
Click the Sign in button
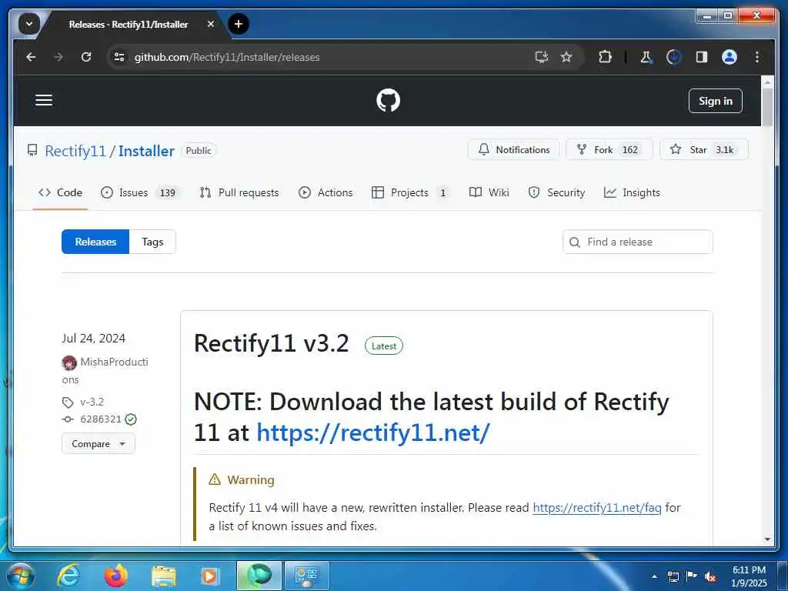coord(715,101)
